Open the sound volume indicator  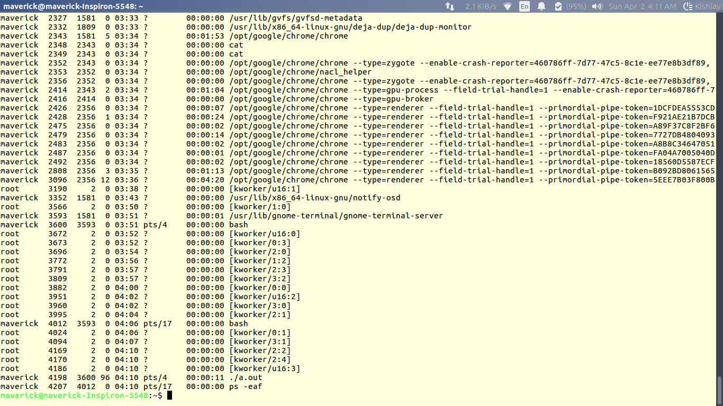click(597, 6)
